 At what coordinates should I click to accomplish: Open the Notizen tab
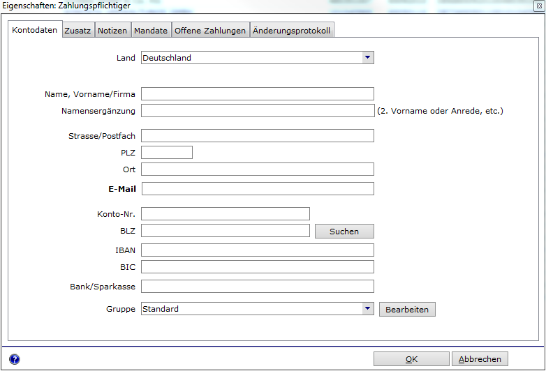pos(112,31)
